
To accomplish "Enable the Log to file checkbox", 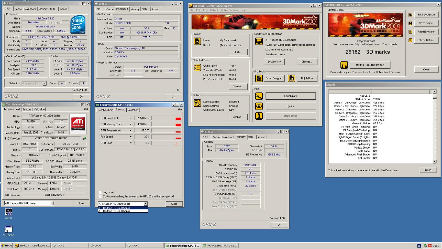I will point(100,192).
